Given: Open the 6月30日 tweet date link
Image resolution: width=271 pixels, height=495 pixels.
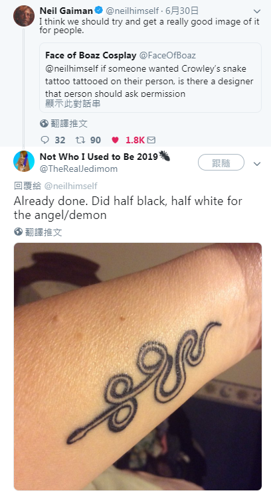Looking at the screenshot, I should coord(182,11).
